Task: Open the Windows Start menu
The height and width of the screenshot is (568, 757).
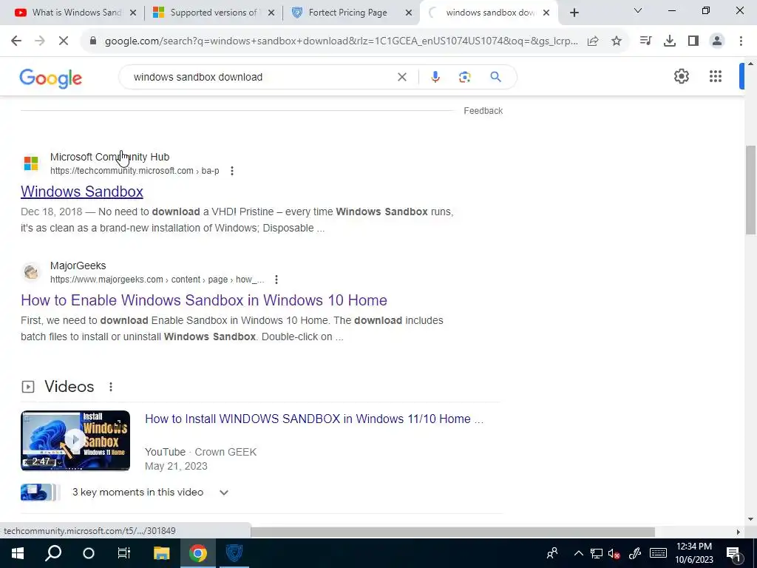Action: coord(18,553)
